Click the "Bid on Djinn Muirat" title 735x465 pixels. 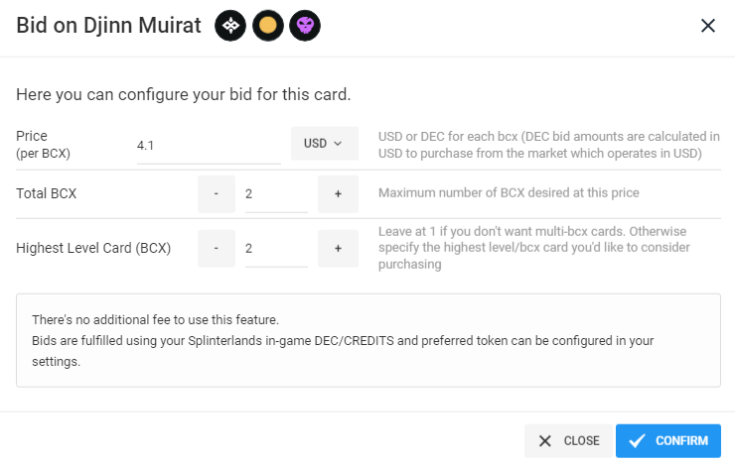[108, 25]
